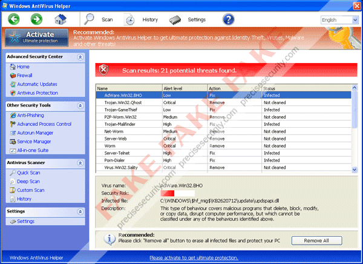Click the threat list scroll up arrow
The height and width of the screenshot is (264, 363).
coord(354,87)
